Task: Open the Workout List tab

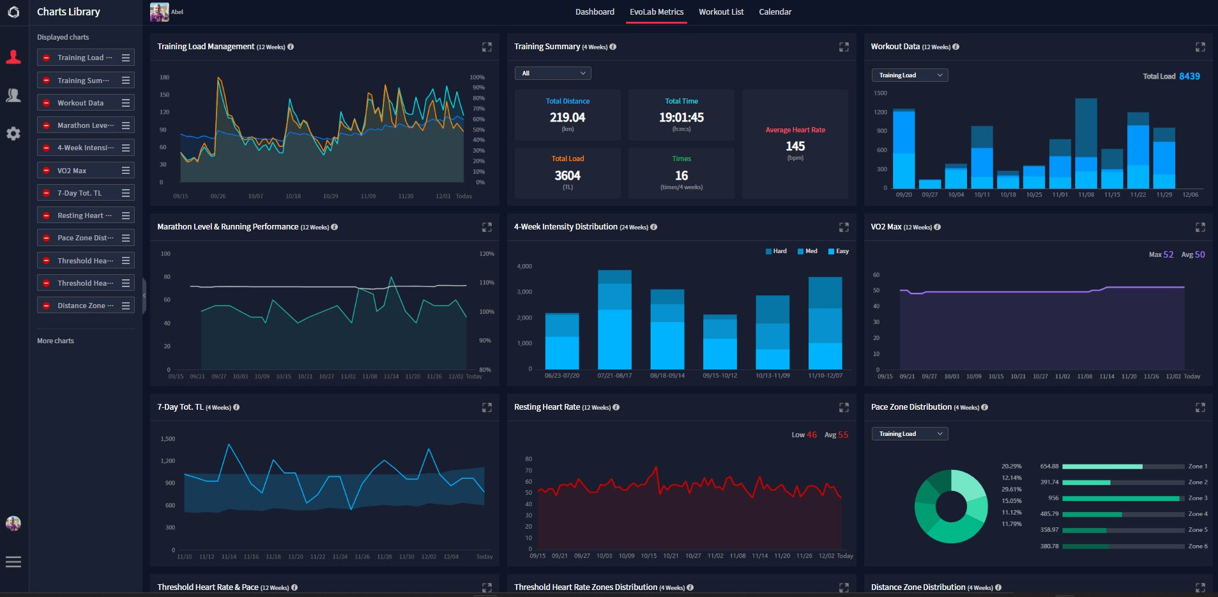Action: click(721, 12)
